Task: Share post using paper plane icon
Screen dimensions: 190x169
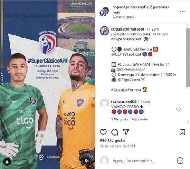Action: point(126,132)
